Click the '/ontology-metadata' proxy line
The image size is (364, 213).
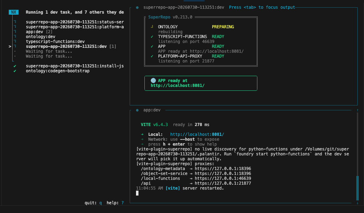pyautogui.click(x=196, y=169)
